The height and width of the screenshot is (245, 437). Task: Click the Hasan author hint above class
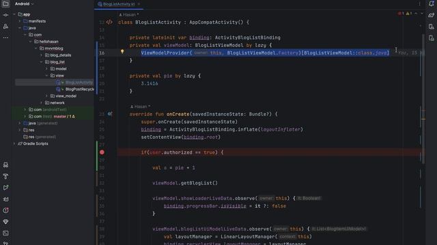(x=129, y=15)
